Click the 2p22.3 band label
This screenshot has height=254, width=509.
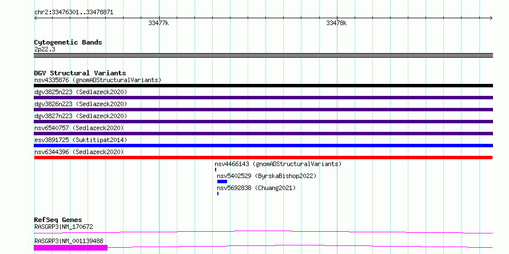45,49
